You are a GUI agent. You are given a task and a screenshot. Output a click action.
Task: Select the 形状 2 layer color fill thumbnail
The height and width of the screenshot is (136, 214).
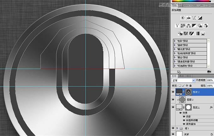(179, 92)
